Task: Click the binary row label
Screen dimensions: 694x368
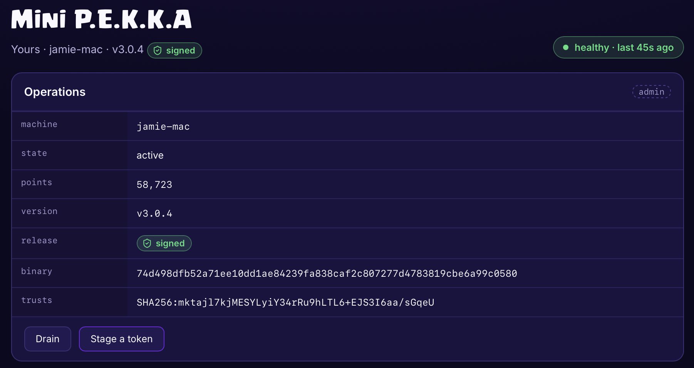Action: coord(37,271)
